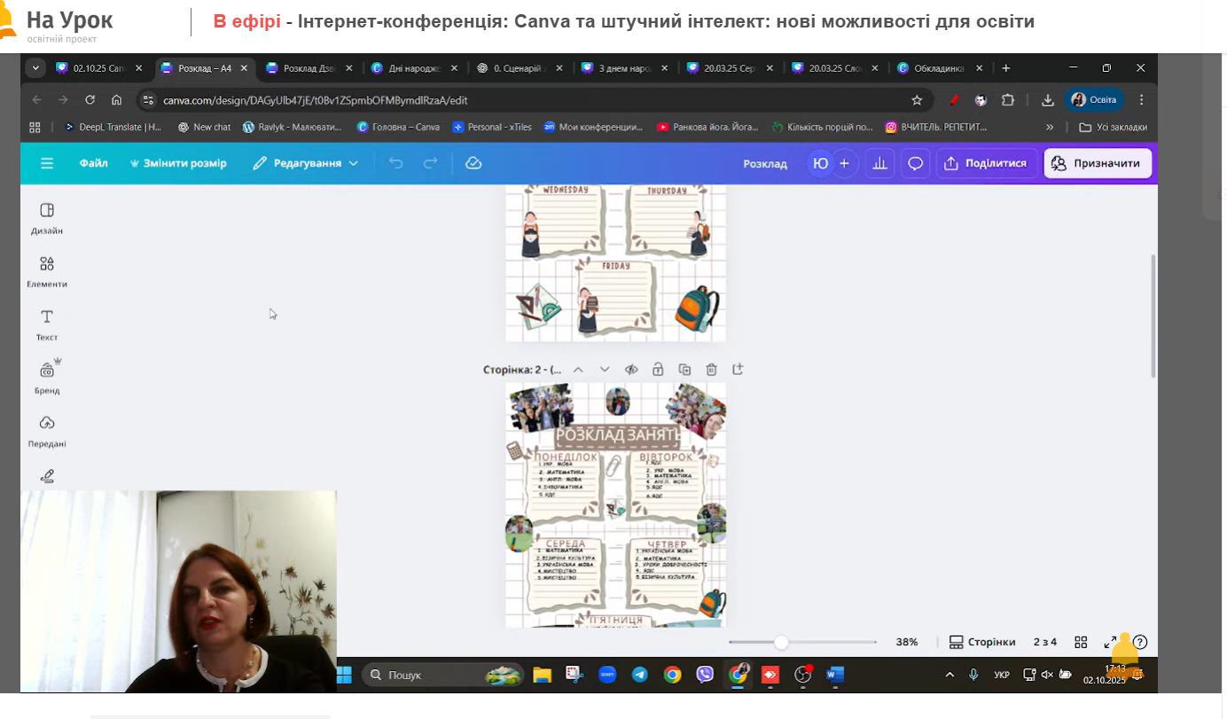Open the comments speech bubble icon
This screenshot has height=719, width=1227.
click(x=915, y=163)
